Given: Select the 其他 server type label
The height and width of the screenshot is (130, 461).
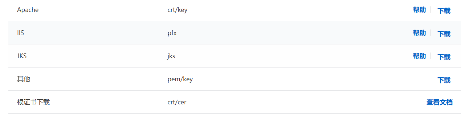Looking at the screenshot, I should (x=24, y=79).
